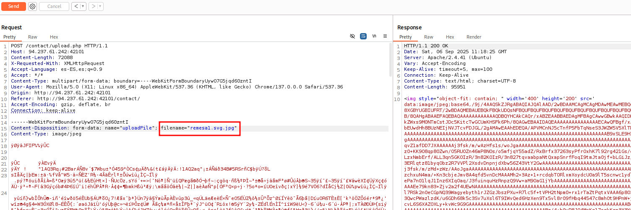Toggle show non-printable characters (\n)
Image resolution: width=631 pixels, height=210 pixels.
374,36
